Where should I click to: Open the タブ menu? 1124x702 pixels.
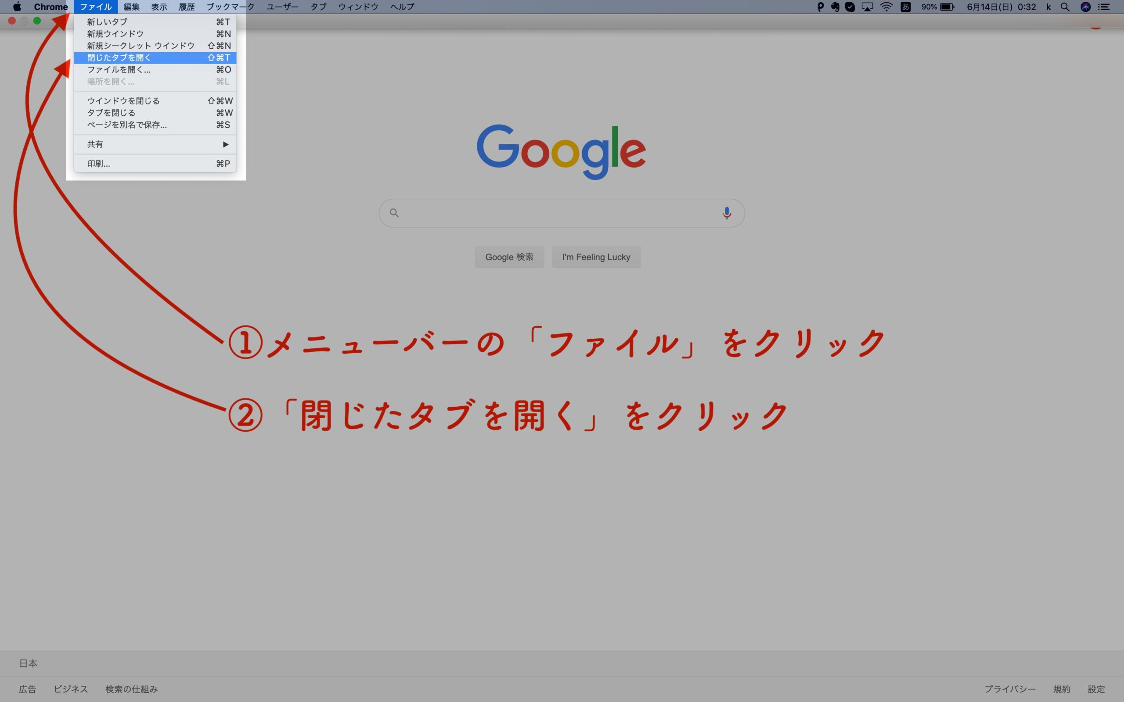[x=318, y=7]
